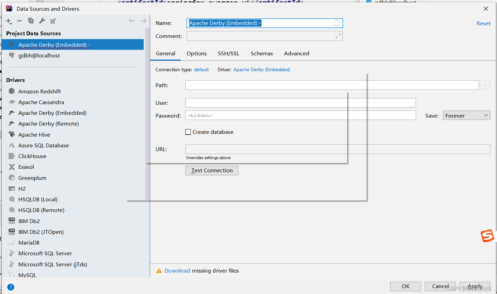Viewport: 497px width, 294px height.
Task: Open the wrench settings icon
Action: tap(42, 21)
